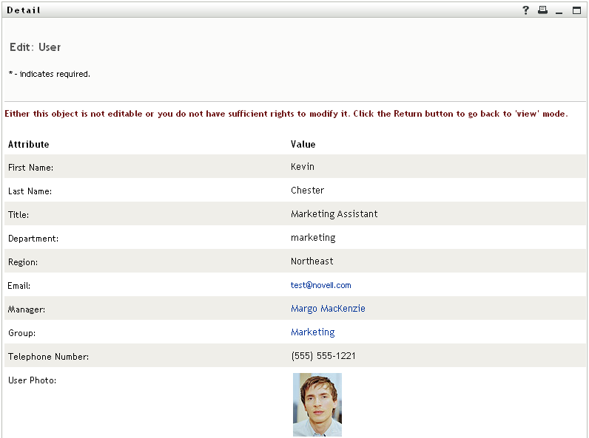The image size is (589, 438).
Task: Click the User Photo attribute label
Action: click(x=32, y=380)
